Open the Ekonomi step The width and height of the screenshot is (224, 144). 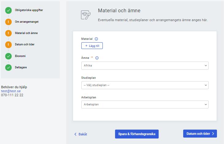20,56
